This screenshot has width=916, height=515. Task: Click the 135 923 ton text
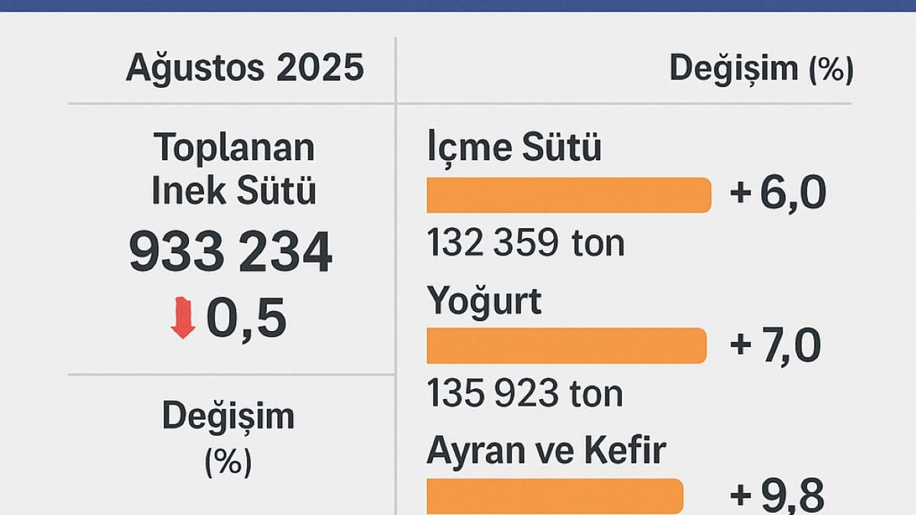(x=525, y=393)
